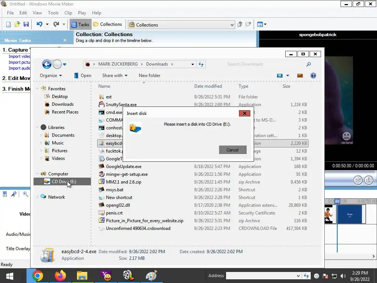This screenshot has width=377, height=283.
Task: Click the Undo arrow icon
Action: (39, 24)
